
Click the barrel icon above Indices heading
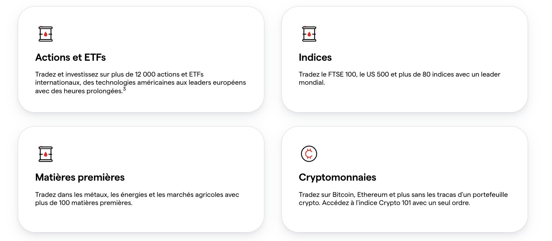click(x=309, y=34)
